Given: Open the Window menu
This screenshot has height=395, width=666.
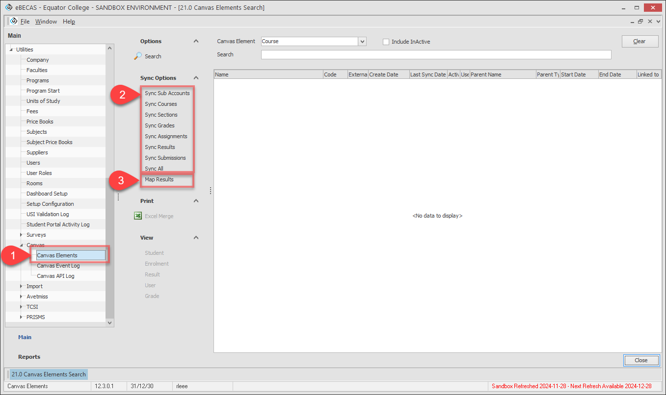Looking at the screenshot, I should click(x=46, y=22).
